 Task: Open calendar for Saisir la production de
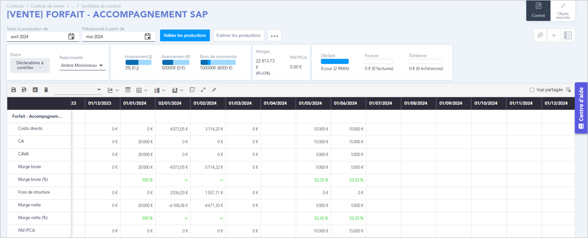pyautogui.click(x=71, y=37)
